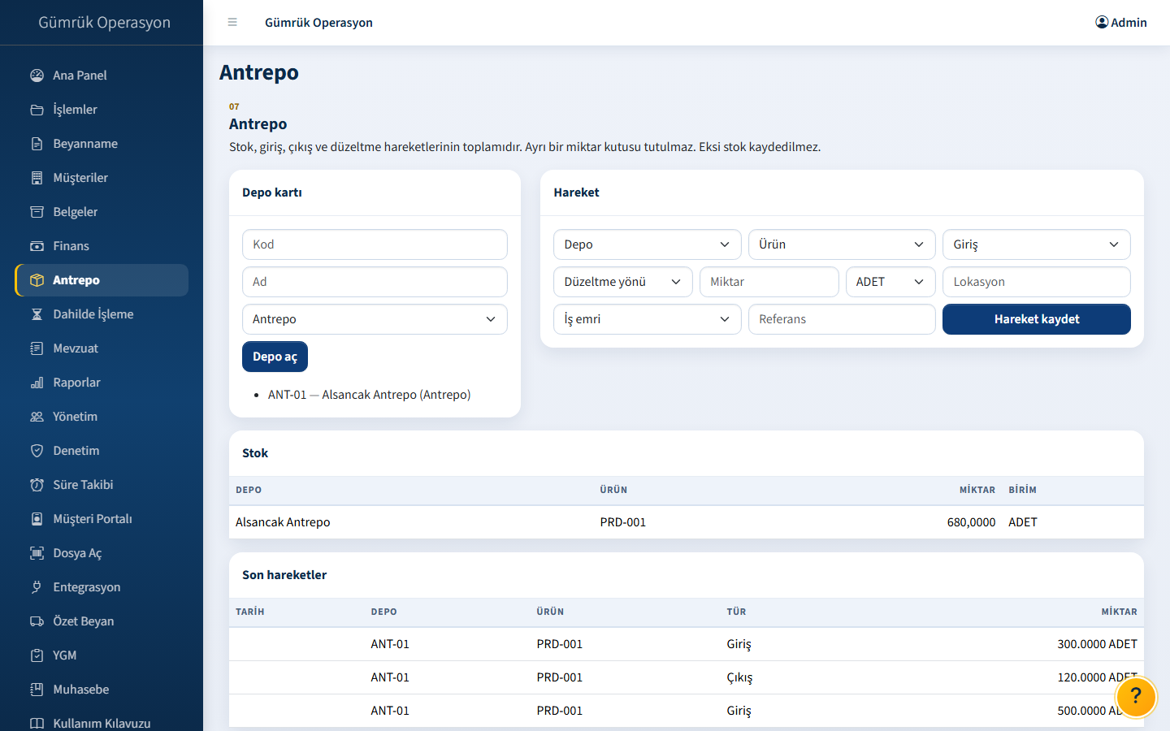Expand the Depo dropdown in Hareket
Viewport: 1170px width, 731px height.
pos(648,244)
